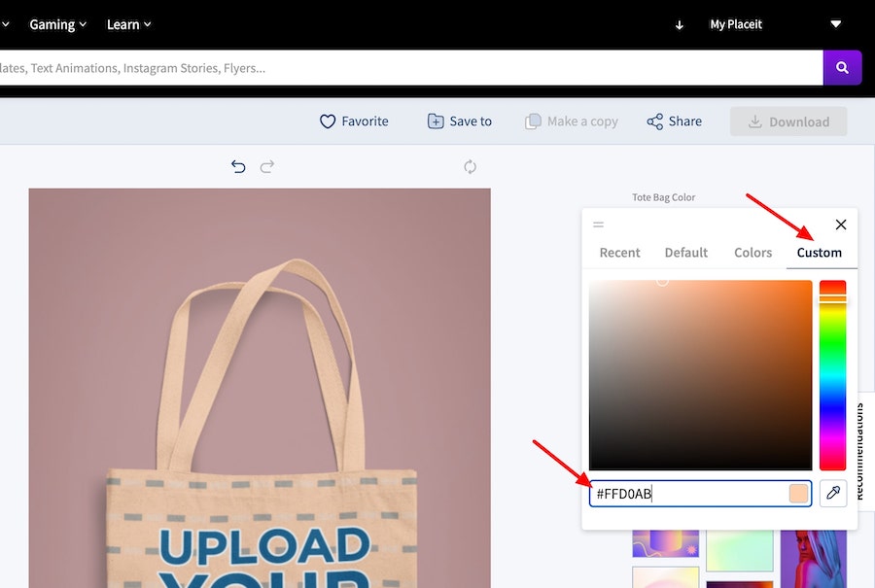Add design to Favorite

click(354, 121)
